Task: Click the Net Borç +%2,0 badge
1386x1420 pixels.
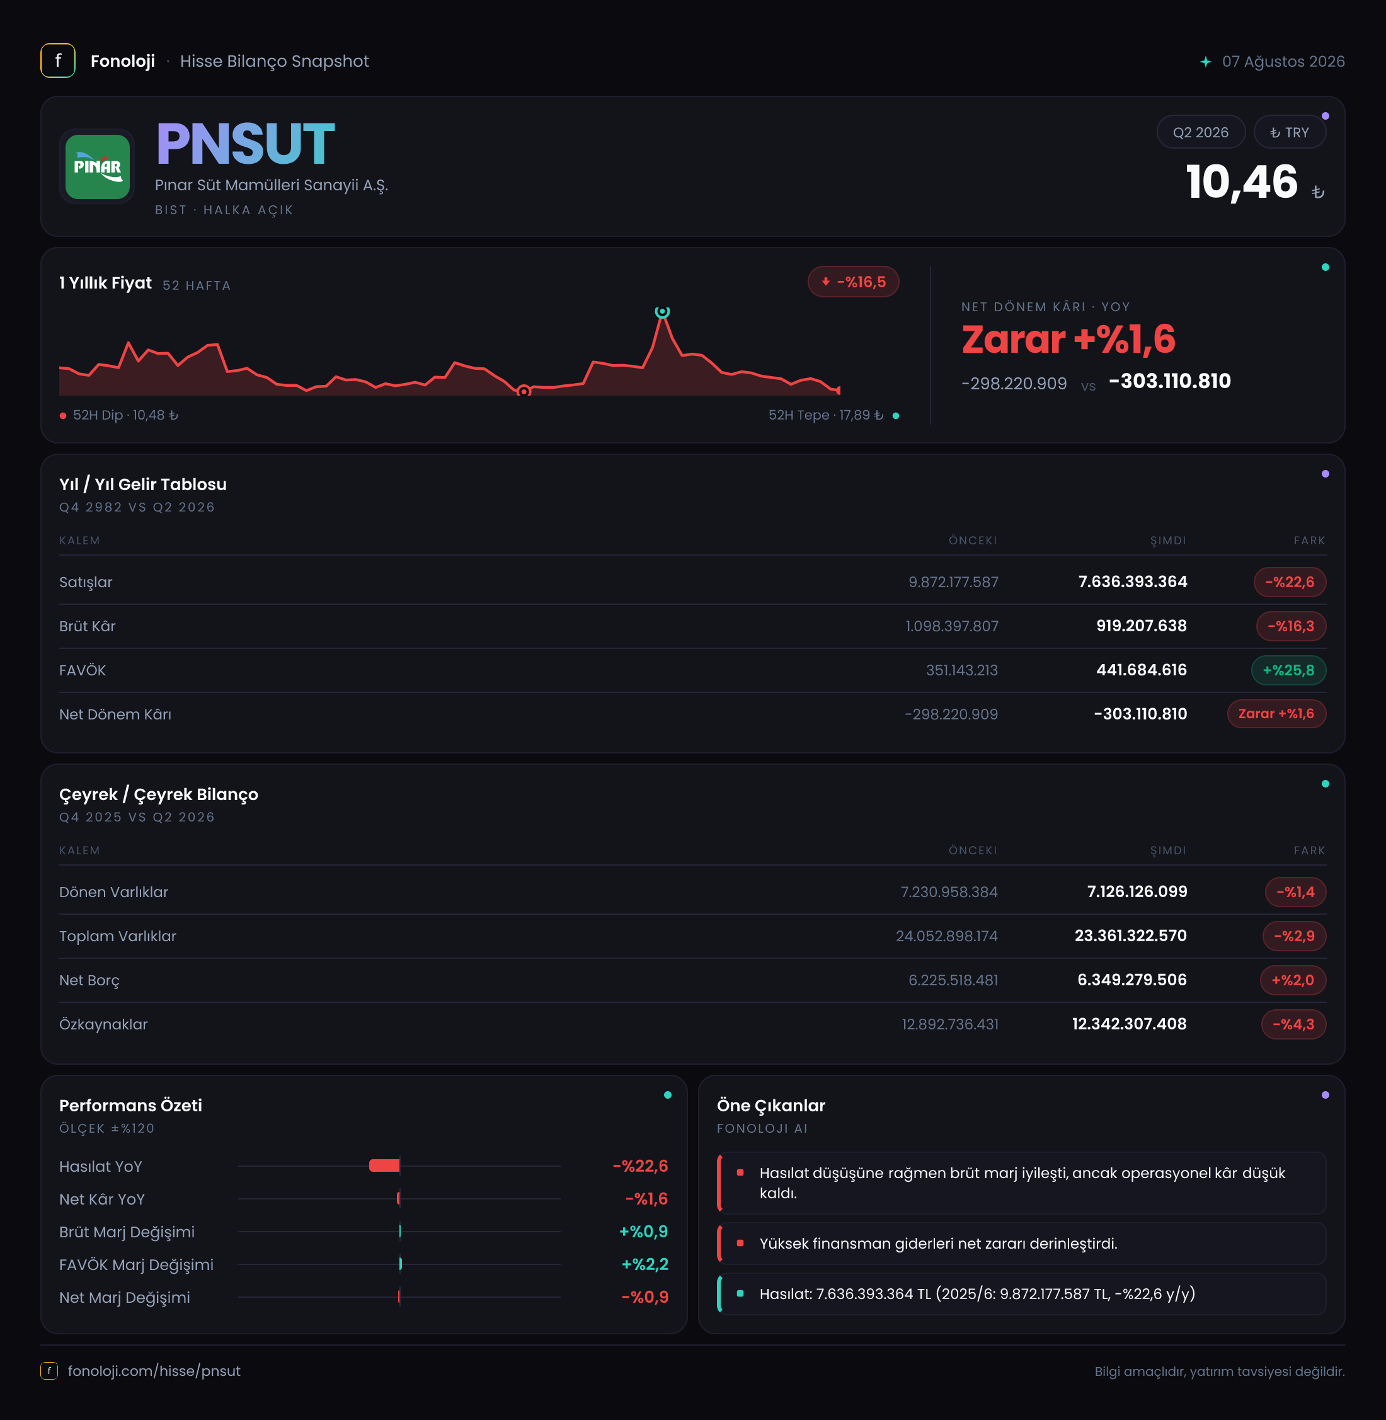Action: [x=1292, y=980]
